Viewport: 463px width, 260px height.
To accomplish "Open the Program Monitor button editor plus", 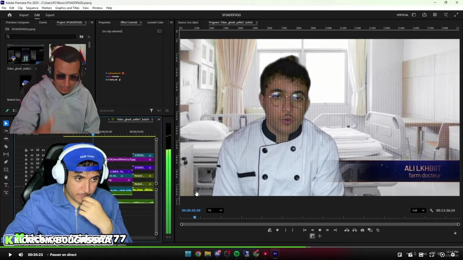I will [455, 233].
